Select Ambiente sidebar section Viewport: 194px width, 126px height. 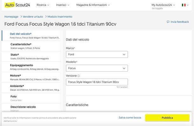click(x=31, y=88)
